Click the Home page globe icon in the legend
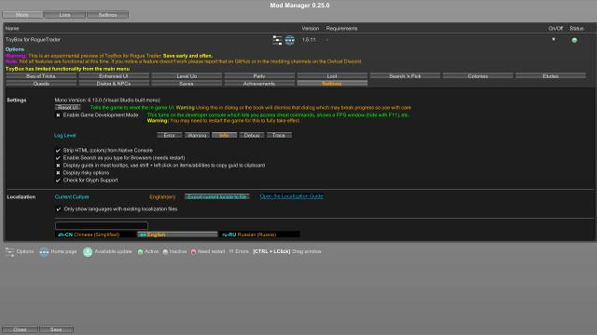The height and width of the screenshot is (335, 597). pyautogui.click(x=44, y=252)
